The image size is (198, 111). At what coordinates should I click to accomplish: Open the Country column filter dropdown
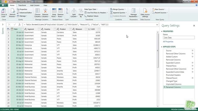(55, 29)
